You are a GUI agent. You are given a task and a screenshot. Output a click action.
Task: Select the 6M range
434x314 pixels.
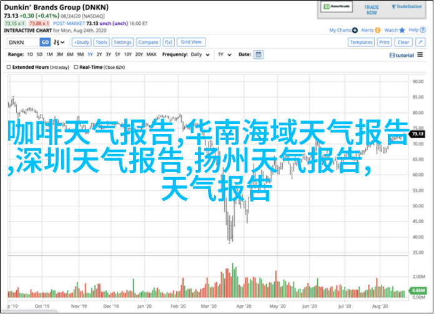pos(70,54)
